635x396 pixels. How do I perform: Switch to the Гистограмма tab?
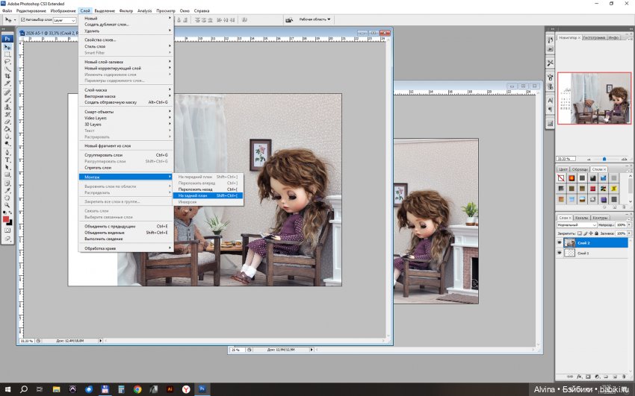593,37
